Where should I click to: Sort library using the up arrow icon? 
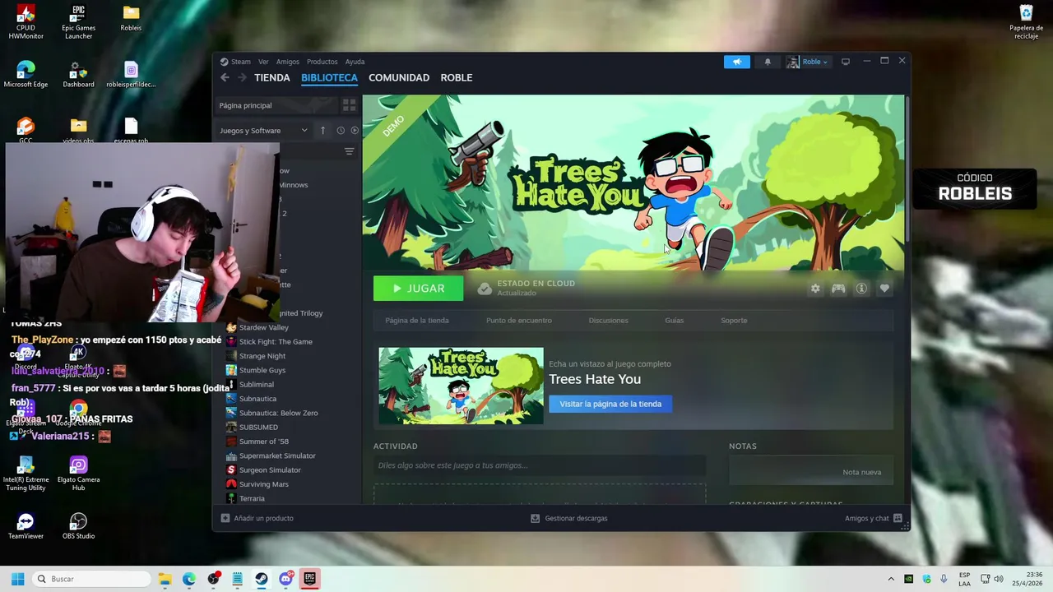[x=322, y=130]
